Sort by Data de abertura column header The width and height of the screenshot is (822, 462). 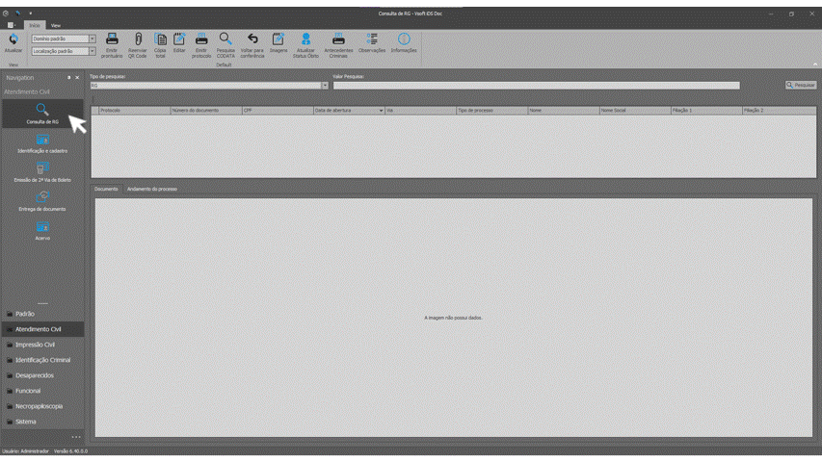[x=347, y=111]
